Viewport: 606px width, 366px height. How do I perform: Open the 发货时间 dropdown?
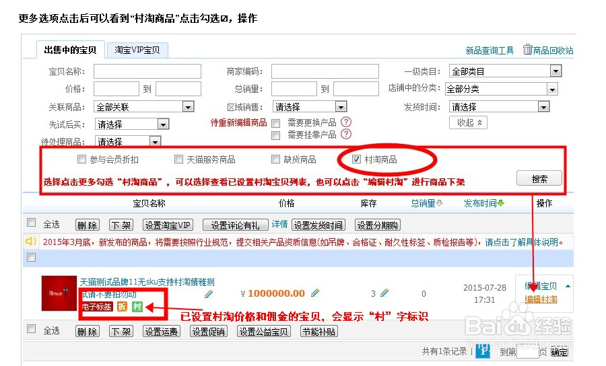[x=500, y=106]
